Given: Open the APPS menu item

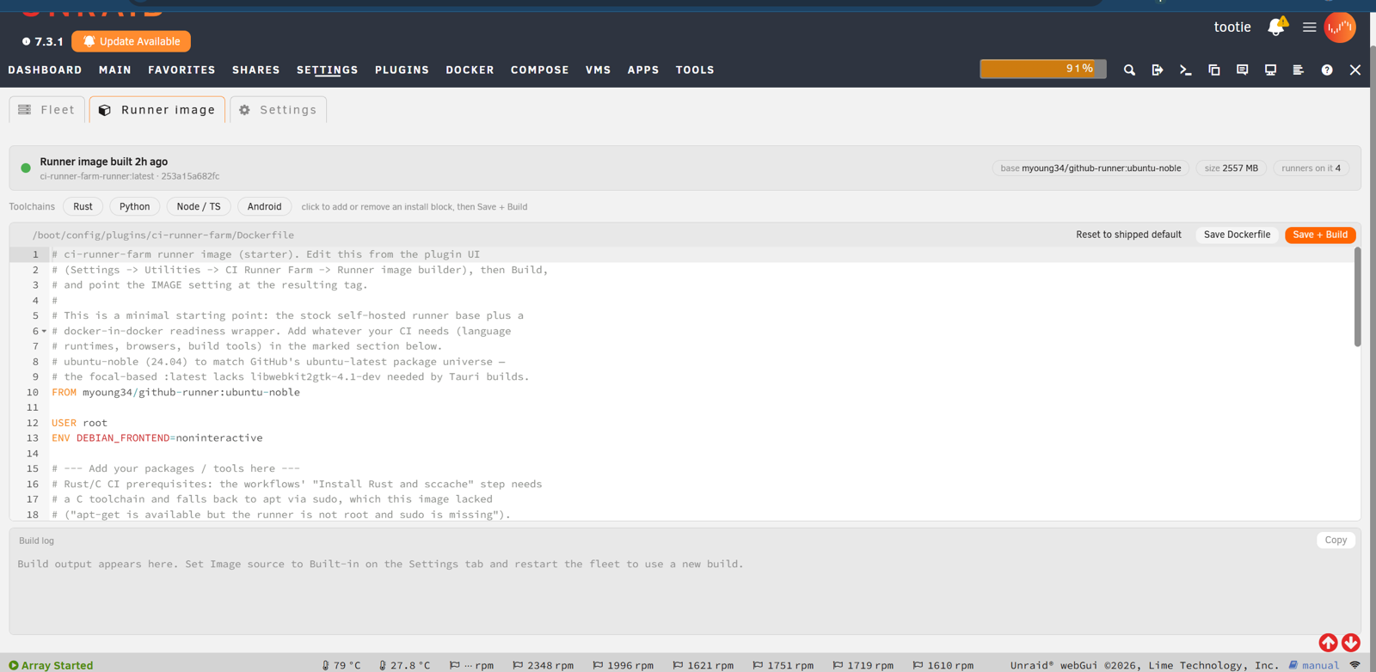Looking at the screenshot, I should click(643, 70).
